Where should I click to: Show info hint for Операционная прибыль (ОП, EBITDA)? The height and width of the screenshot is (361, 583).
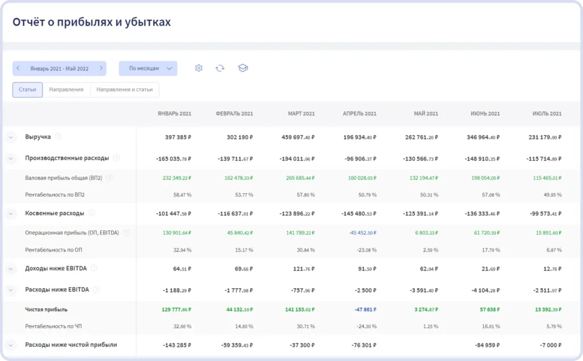(126, 233)
